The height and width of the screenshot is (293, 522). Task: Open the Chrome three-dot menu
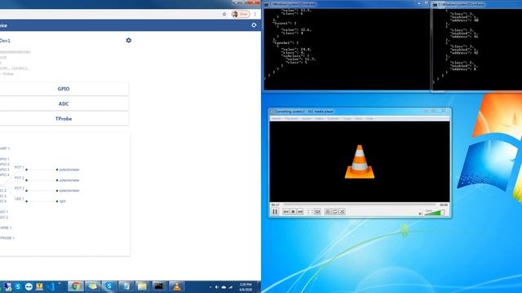coord(255,14)
